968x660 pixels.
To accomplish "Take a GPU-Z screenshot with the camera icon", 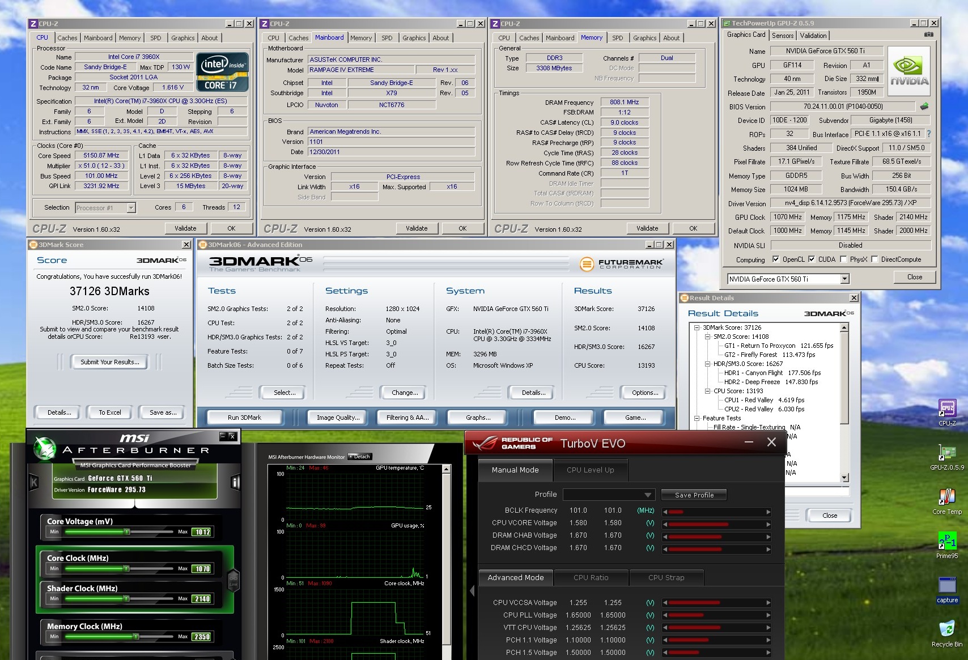I will pos(928,35).
